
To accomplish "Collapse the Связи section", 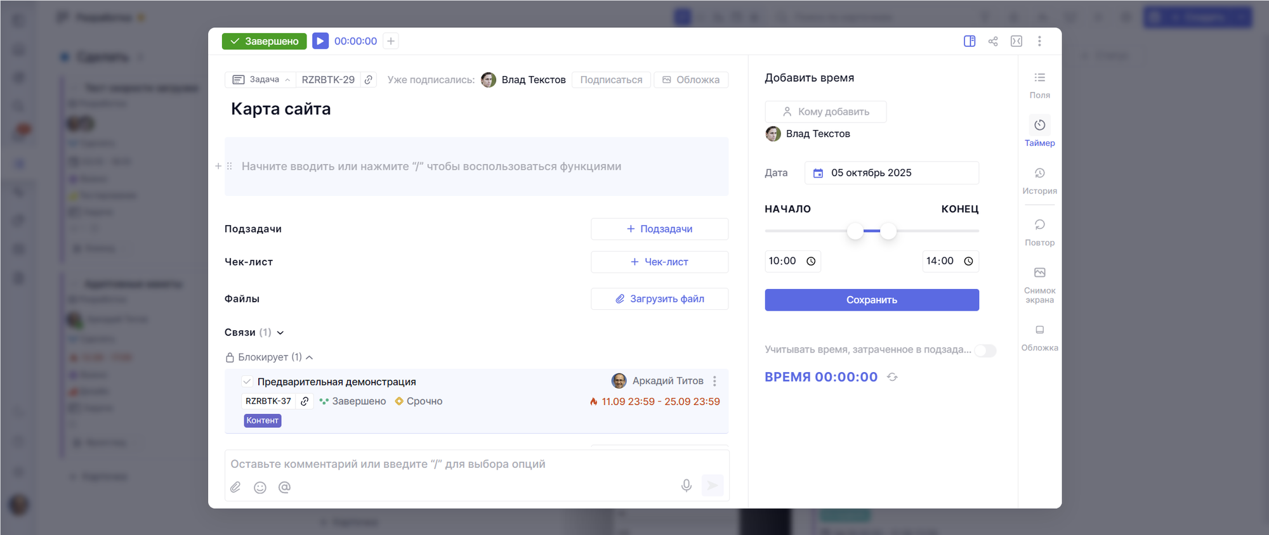I will coord(280,333).
